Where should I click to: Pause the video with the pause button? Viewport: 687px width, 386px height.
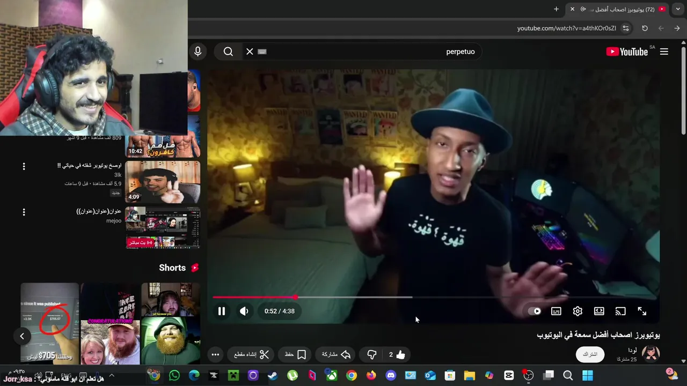pyautogui.click(x=222, y=311)
